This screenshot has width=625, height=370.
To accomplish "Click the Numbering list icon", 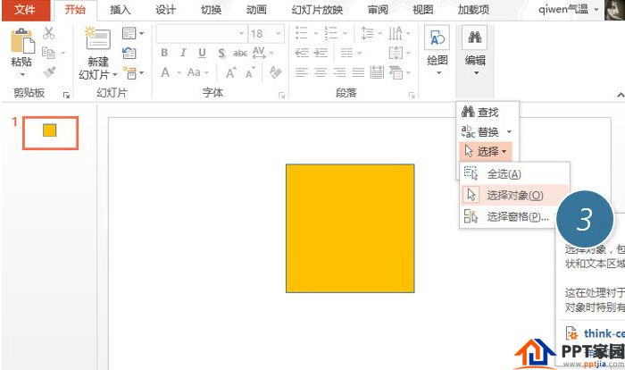I will (x=331, y=33).
